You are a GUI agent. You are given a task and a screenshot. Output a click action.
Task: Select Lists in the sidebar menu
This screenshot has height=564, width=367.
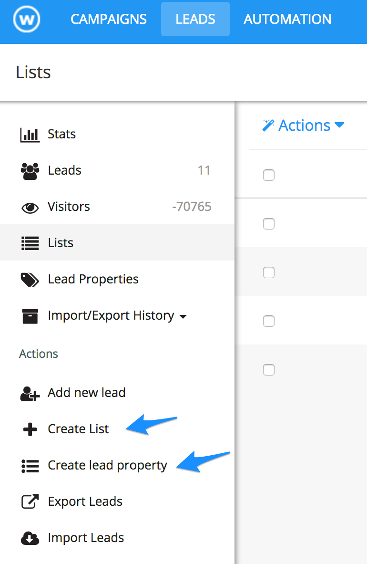click(x=61, y=243)
